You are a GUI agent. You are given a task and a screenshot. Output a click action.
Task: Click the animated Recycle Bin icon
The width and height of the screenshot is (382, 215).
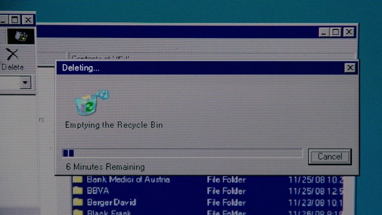[91, 103]
